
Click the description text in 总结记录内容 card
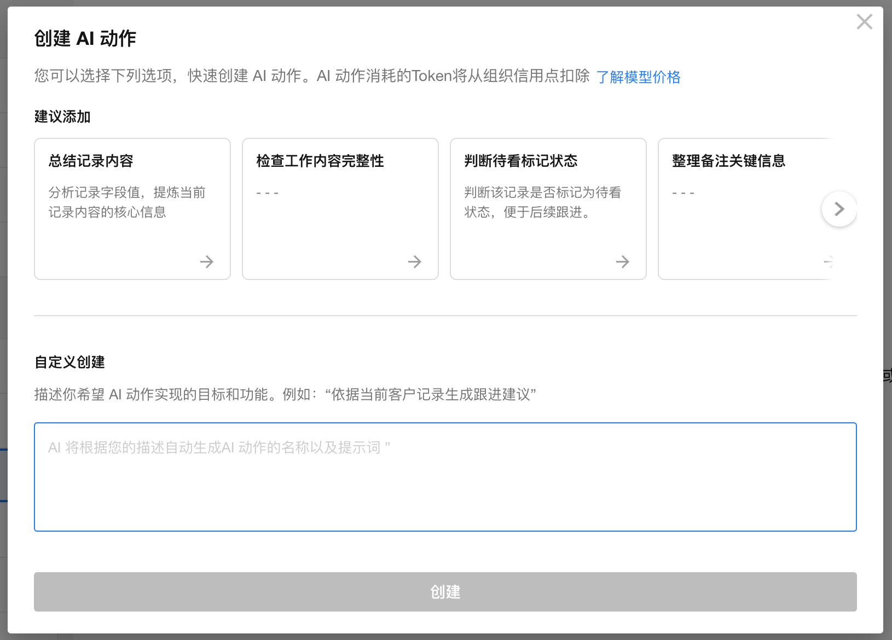(127, 202)
